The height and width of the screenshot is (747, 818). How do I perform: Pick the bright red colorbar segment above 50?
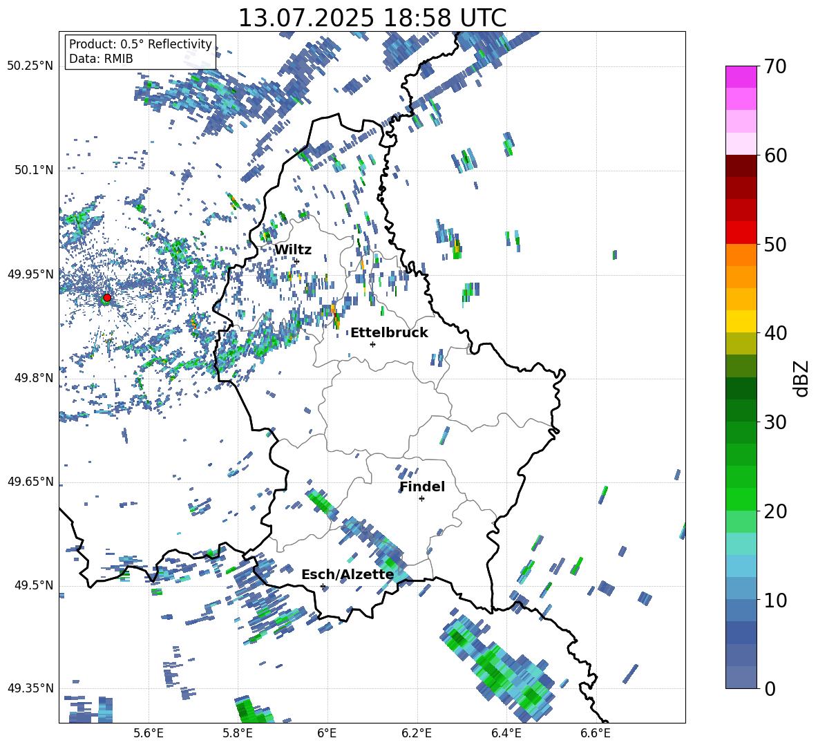point(741,233)
